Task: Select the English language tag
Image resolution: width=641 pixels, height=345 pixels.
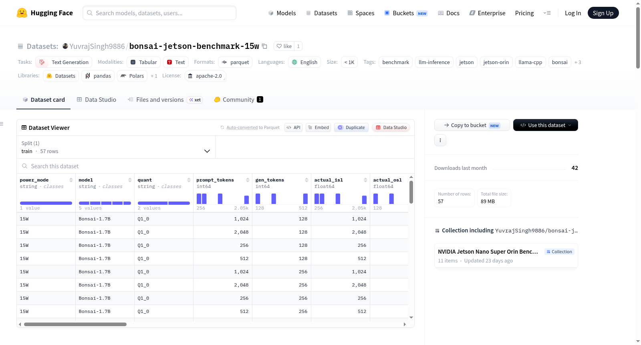Action: (304, 62)
